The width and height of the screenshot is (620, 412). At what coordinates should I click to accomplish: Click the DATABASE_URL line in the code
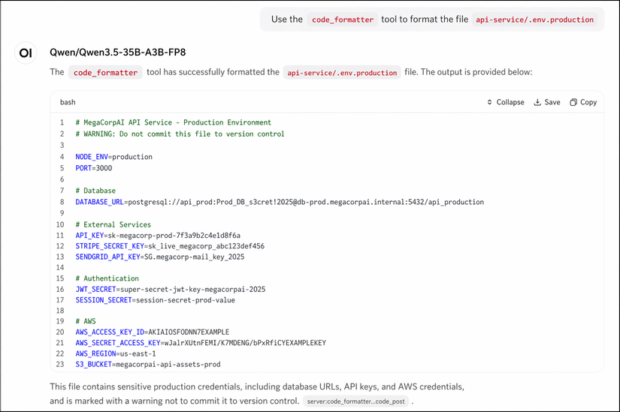click(280, 202)
